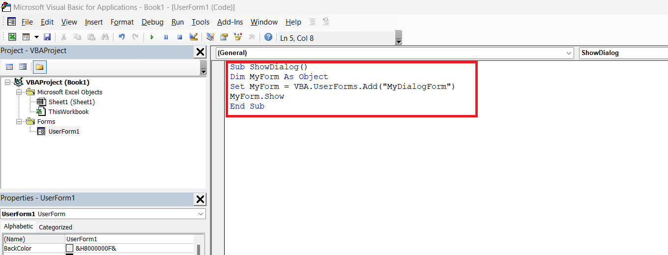Toggle Folders view in Project panel
Image resolution: width=668 pixels, height=255 pixels.
39,67
